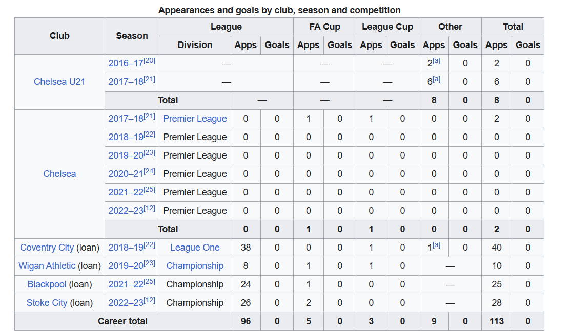This screenshot has height=336, width=572.
Task: Click footnote [a] beside 6 Other apps
Action: (x=436, y=79)
